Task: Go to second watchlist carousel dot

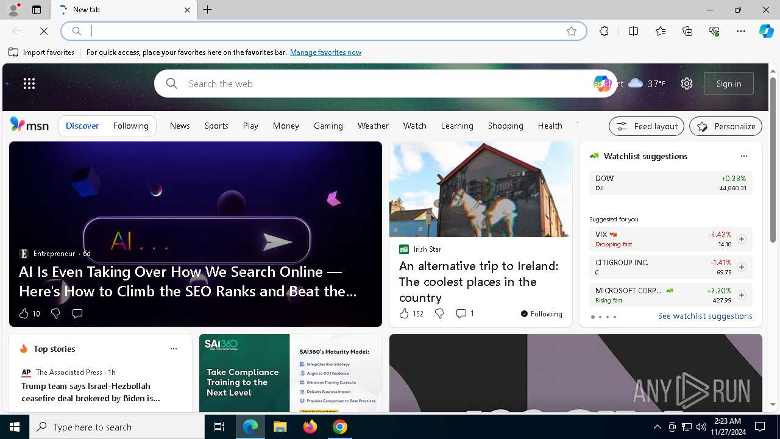Action: 600,317
